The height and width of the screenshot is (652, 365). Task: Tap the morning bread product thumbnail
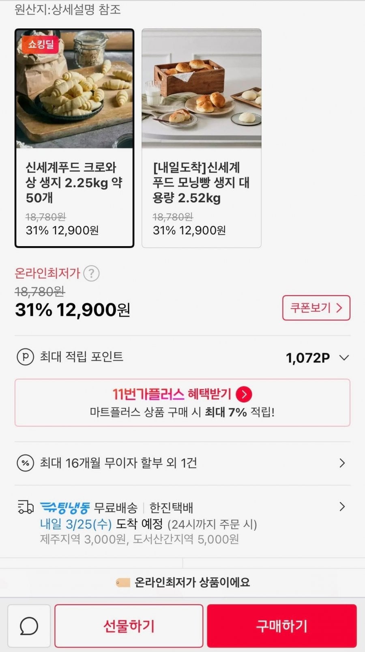(202, 89)
